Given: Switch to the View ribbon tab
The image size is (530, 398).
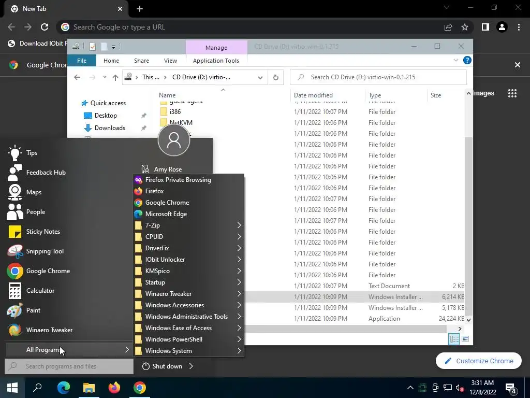Looking at the screenshot, I should tap(170, 61).
